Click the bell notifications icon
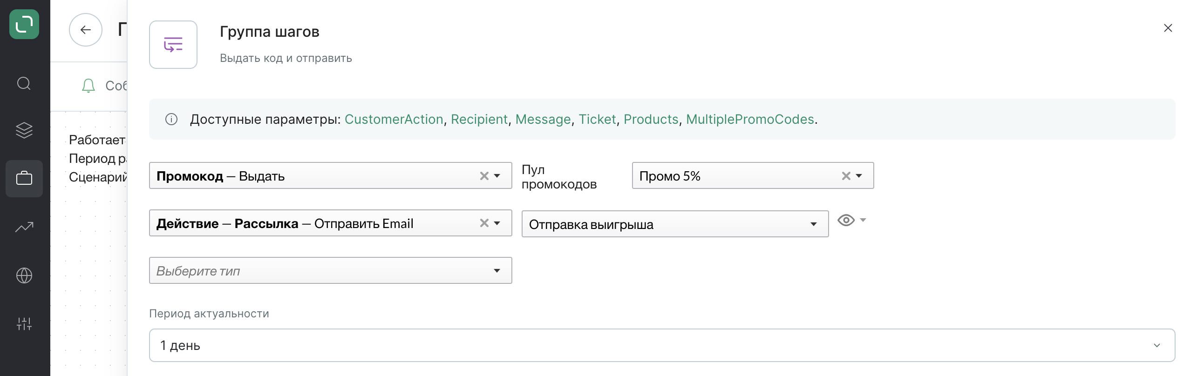The image size is (1197, 376). click(88, 86)
